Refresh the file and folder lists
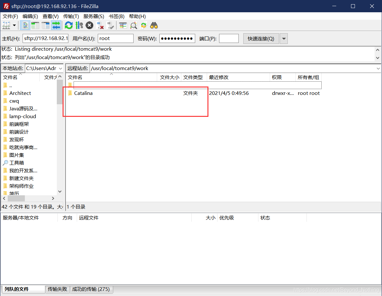Screen dimensions: 382x296 click(x=69, y=26)
